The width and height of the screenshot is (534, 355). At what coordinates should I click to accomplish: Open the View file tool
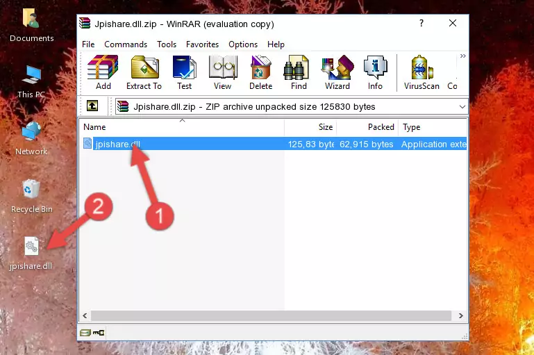pos(223,72)
